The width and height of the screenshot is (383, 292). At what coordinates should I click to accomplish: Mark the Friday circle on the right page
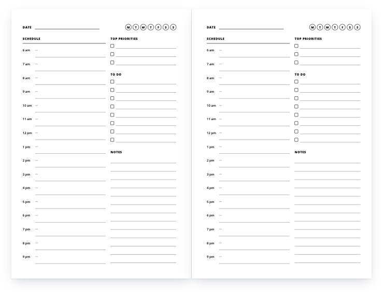tap(343, 27)
